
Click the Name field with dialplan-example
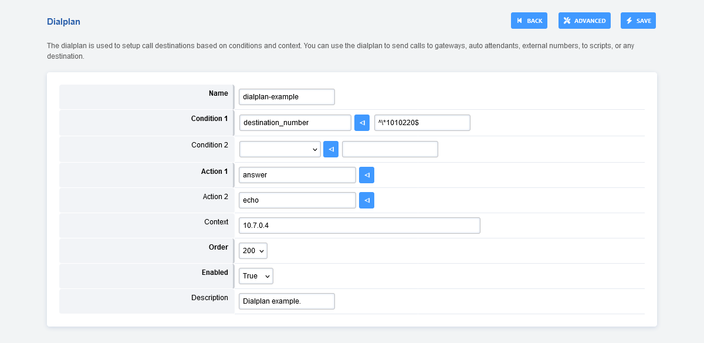point(286,97)
